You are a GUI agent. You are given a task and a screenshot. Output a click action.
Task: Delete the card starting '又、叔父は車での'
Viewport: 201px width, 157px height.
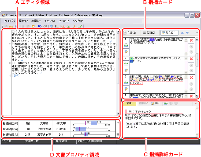coord(191,59)
